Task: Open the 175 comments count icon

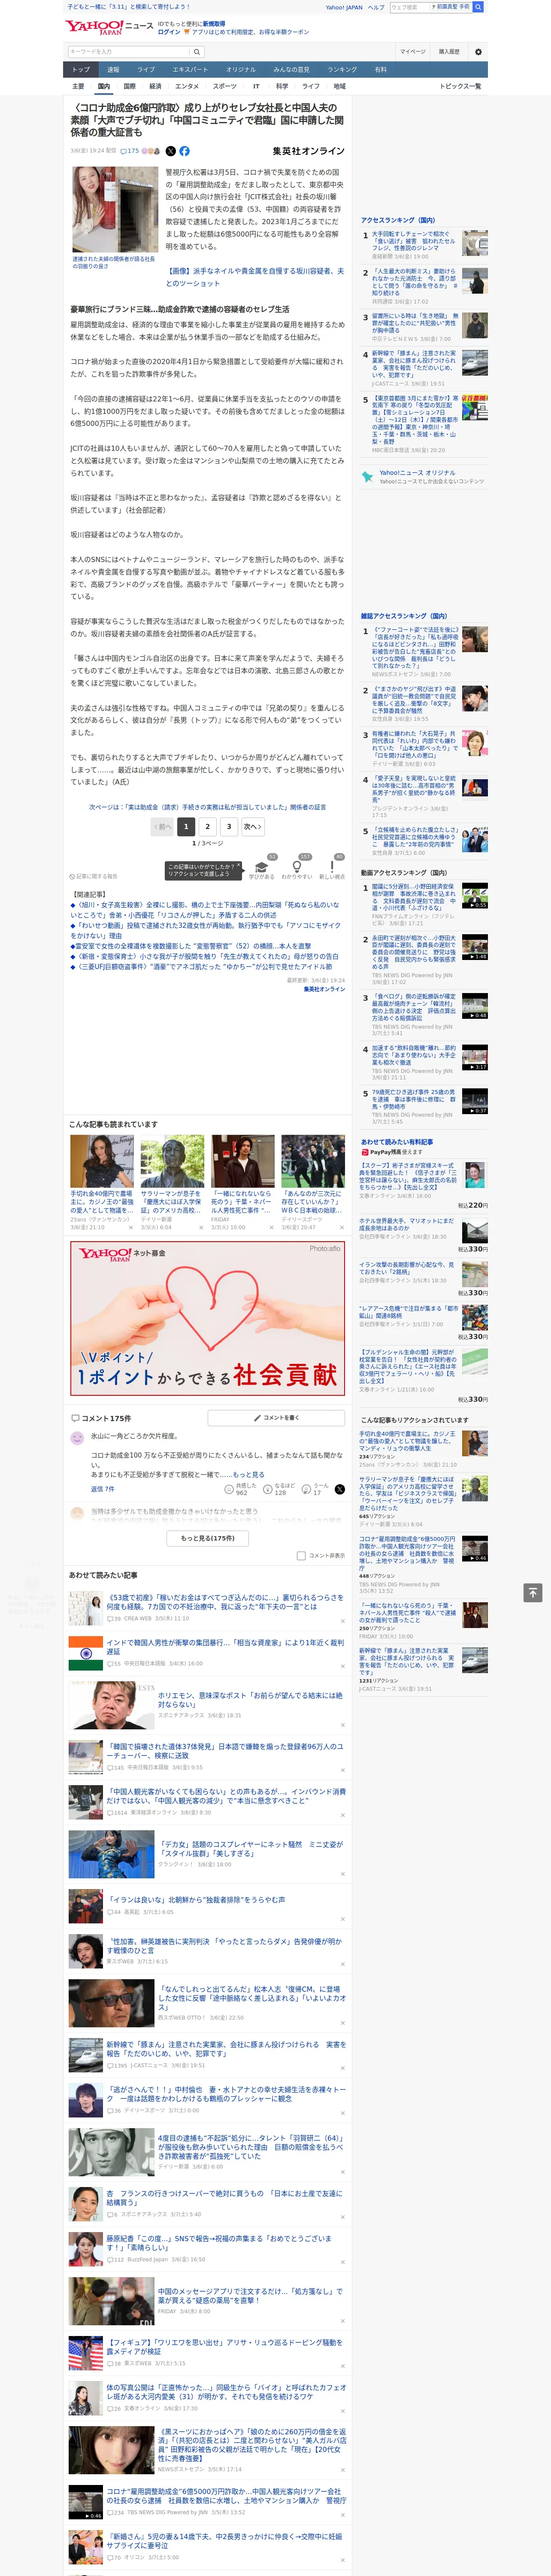Action: coord(130,151)
